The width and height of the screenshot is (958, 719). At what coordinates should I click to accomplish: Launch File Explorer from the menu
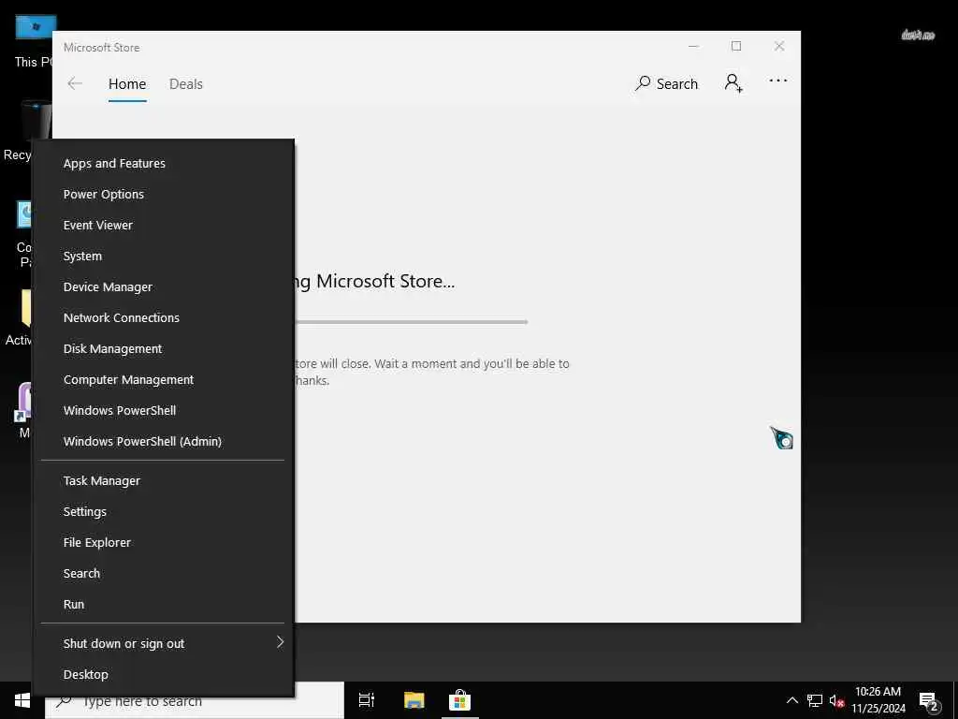[x=163, y=542]
